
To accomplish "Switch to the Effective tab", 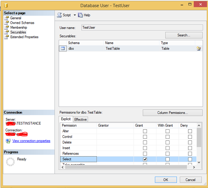I will (x=80, y=120).
